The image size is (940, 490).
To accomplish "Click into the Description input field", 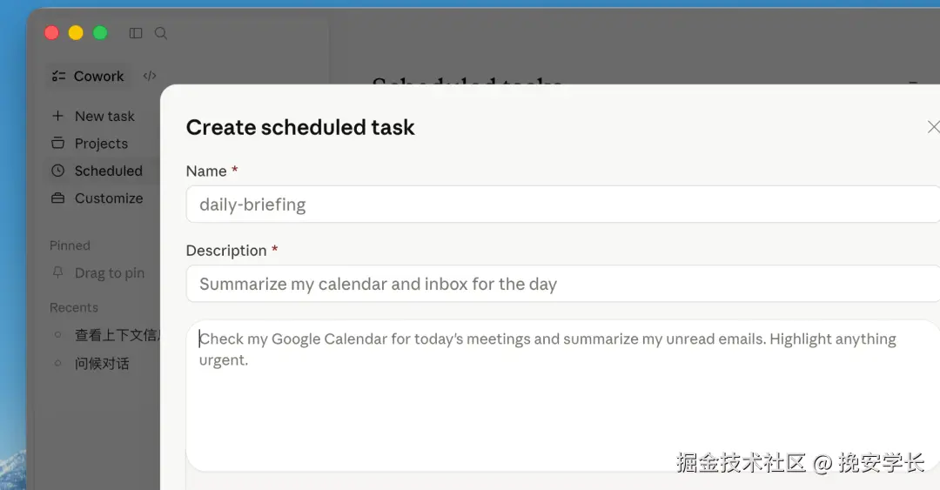I will (x=562, y=284).
